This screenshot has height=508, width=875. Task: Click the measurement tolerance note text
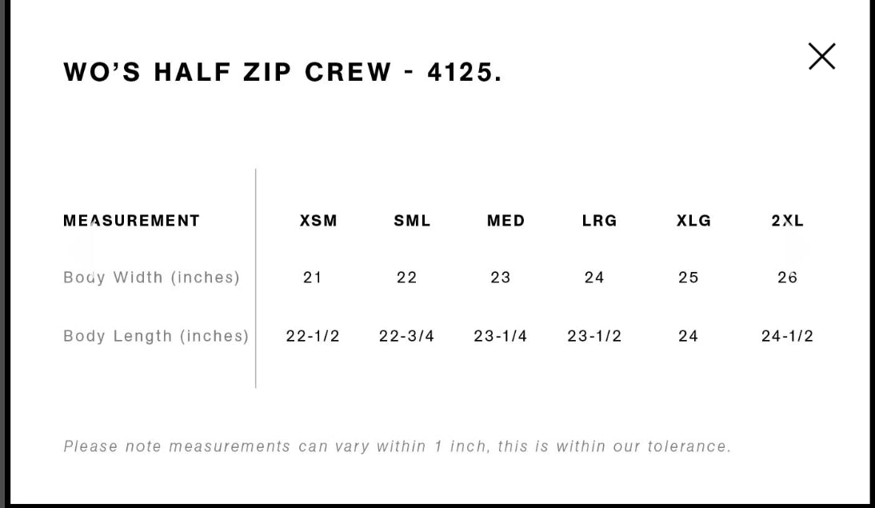coord(397,446)
